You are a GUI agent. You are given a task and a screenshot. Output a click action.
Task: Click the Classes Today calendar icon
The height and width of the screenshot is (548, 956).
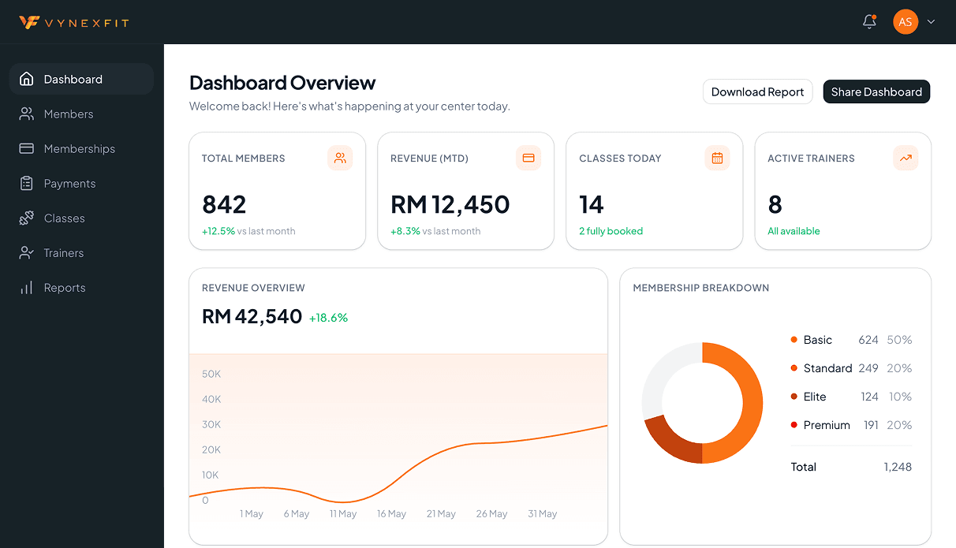pos(717,158)
